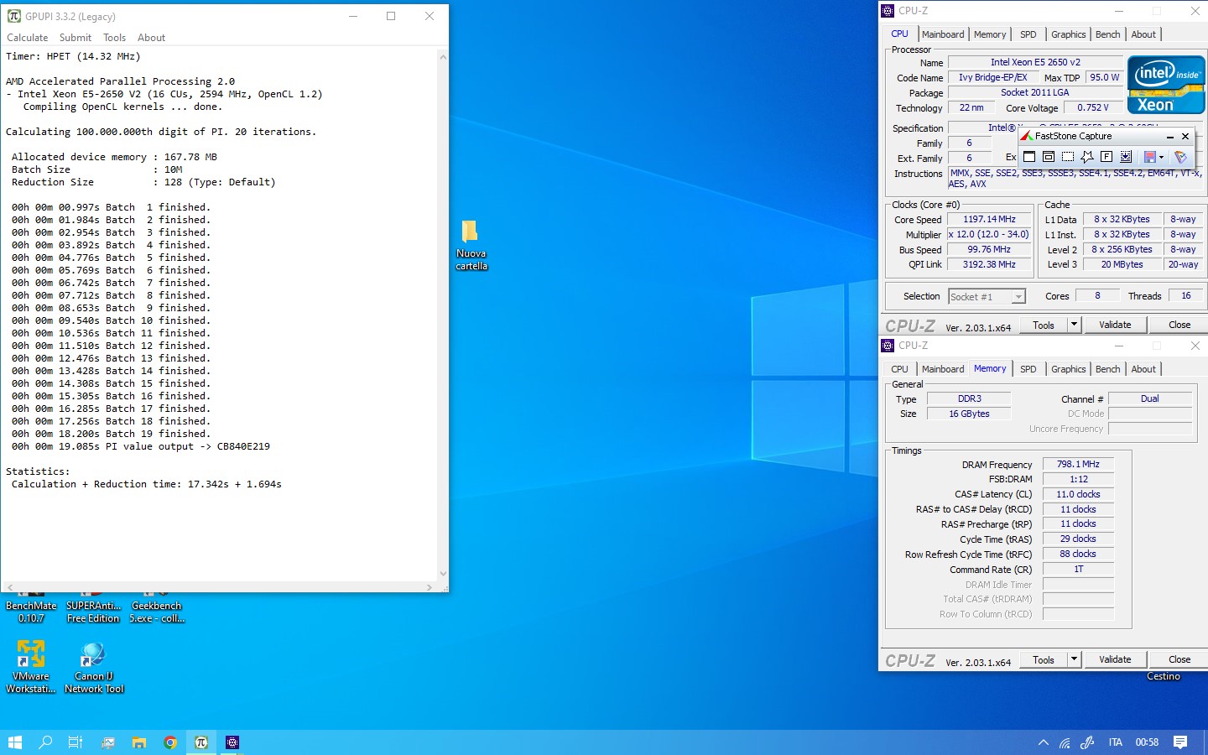Minimize FastStone Capture toolbar
The width and height of the screenshot is (1208, 755).
tap(1169, 136)
